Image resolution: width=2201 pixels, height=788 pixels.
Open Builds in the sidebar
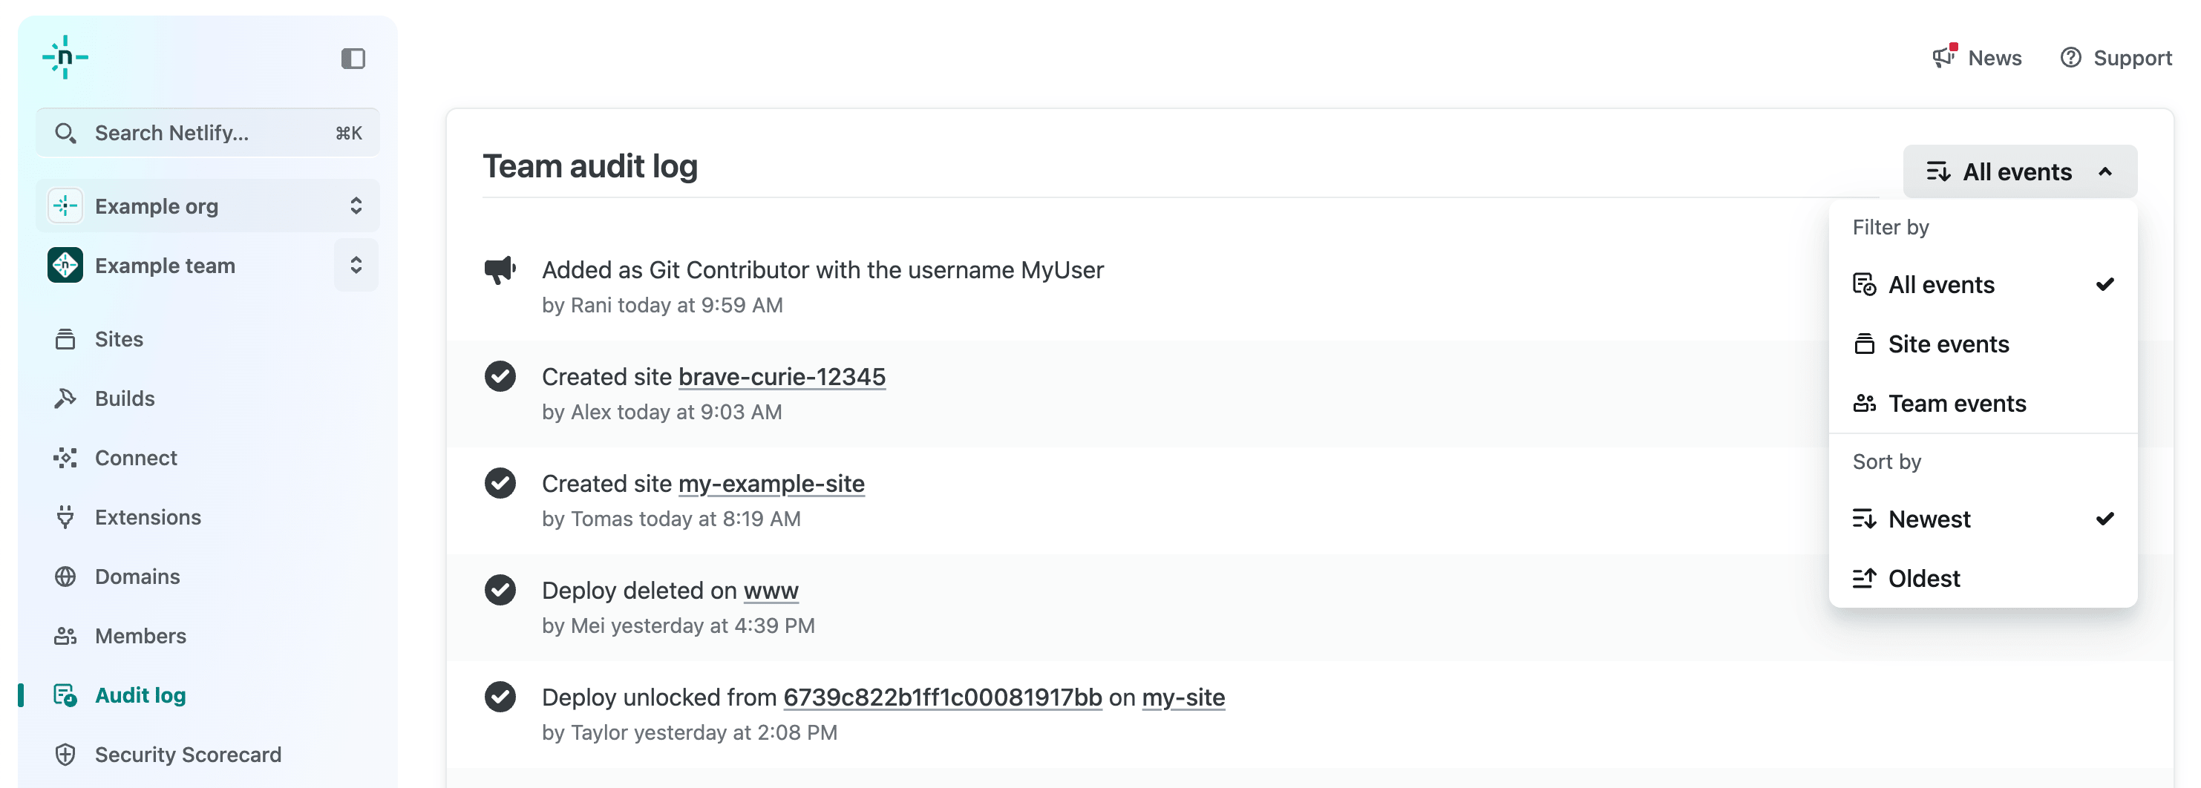coord(124,398)
